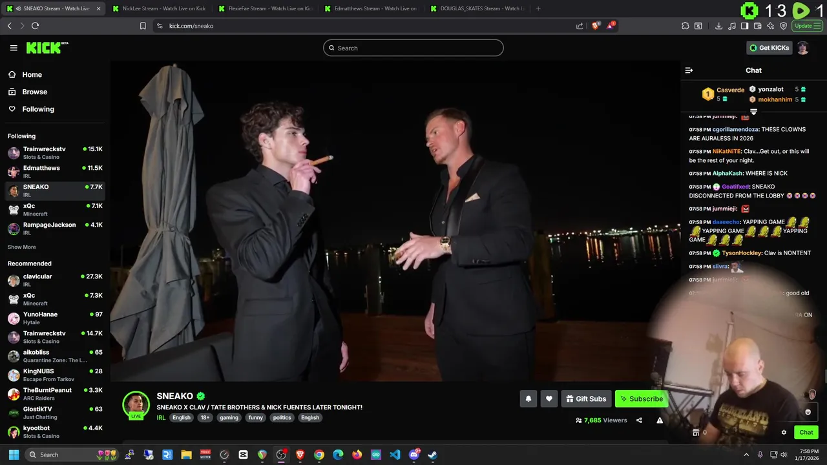Screen dimensions: 827x465
Task: Click the notification bell button
Action: click(x=528, y=399)
